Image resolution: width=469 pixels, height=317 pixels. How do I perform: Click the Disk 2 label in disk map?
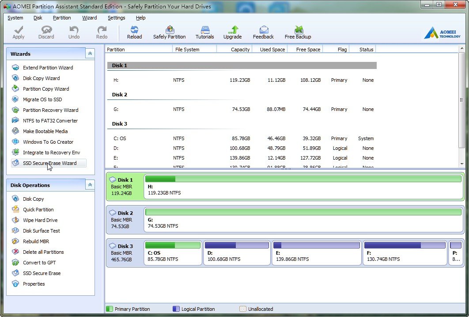point(125,213)
